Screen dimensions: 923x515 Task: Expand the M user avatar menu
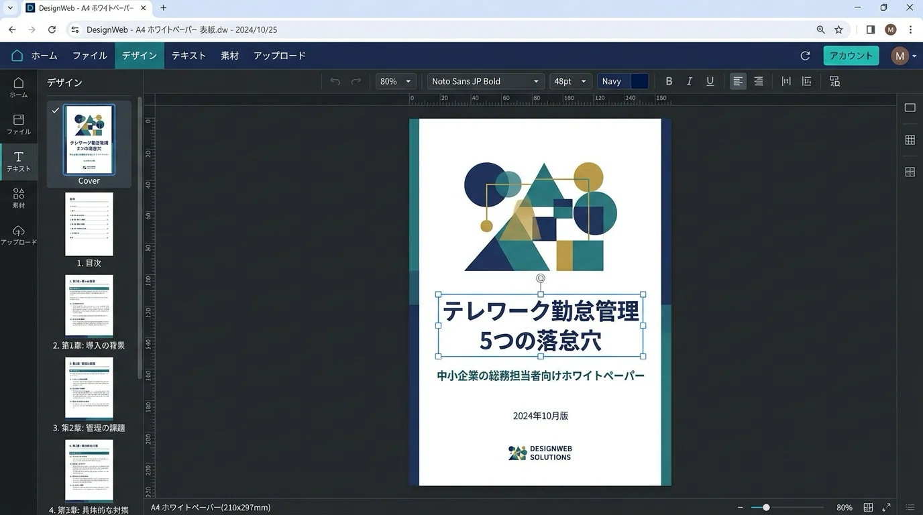[x=904, y=56]
